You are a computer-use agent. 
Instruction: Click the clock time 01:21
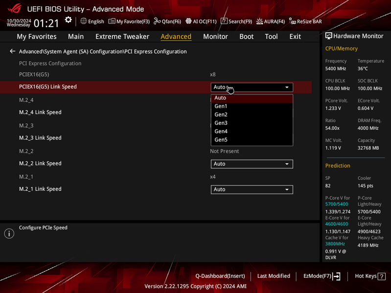pyautogui.click(x=46, y=23)
